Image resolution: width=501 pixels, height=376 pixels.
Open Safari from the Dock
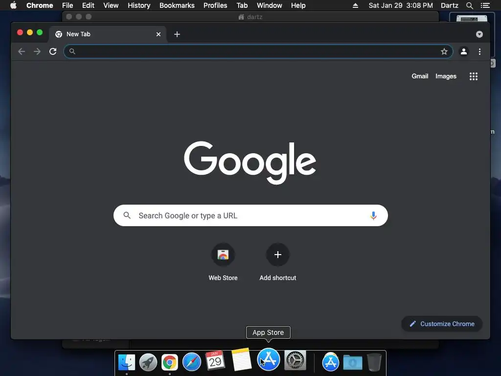(x=191, y=362)
